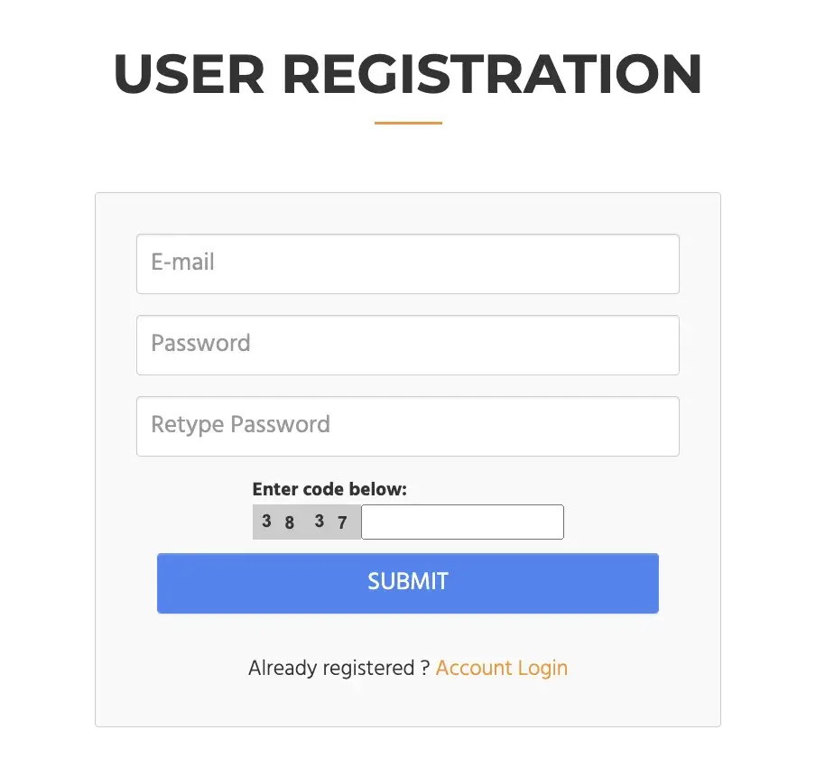Click the word Login in link
This screenshot has height=767, width=825.
542,670
